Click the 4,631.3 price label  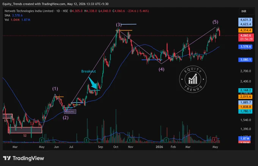tap(245, 20)
